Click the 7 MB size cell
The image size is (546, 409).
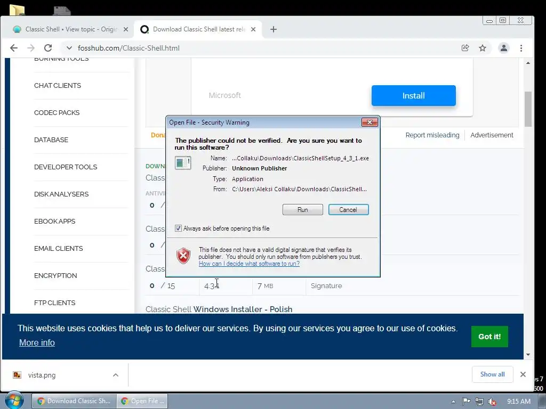click(x=265, y=286)
